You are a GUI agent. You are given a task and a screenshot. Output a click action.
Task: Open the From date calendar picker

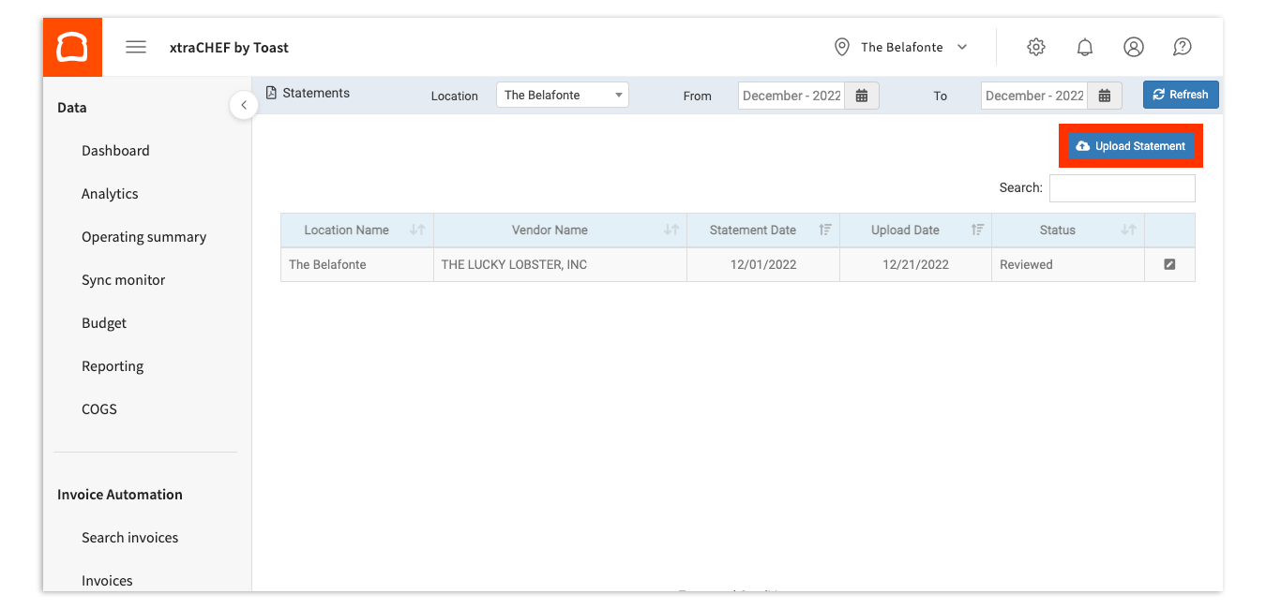(861, 96)
